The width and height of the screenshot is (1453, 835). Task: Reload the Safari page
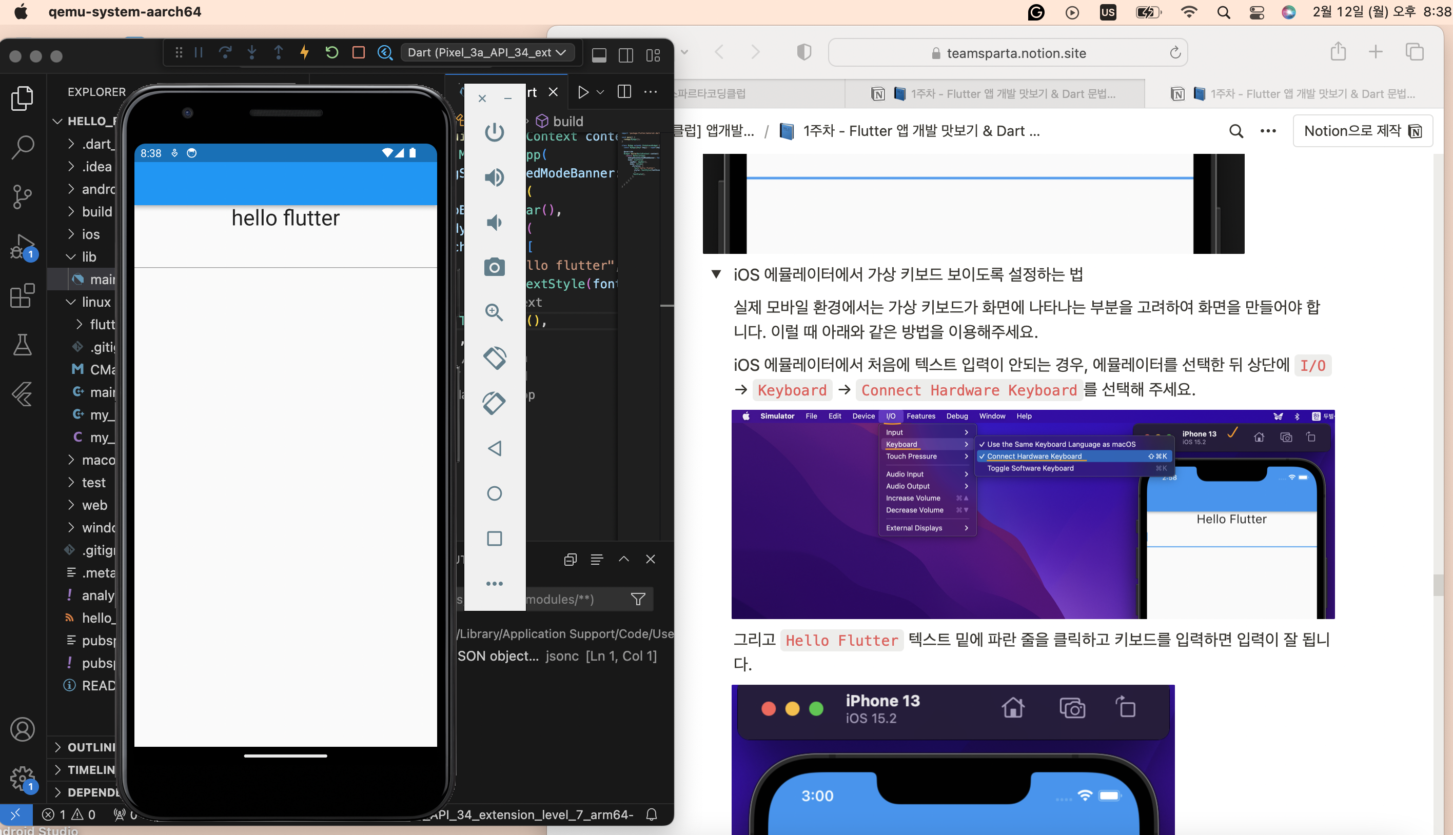(x=1175, y=53)
